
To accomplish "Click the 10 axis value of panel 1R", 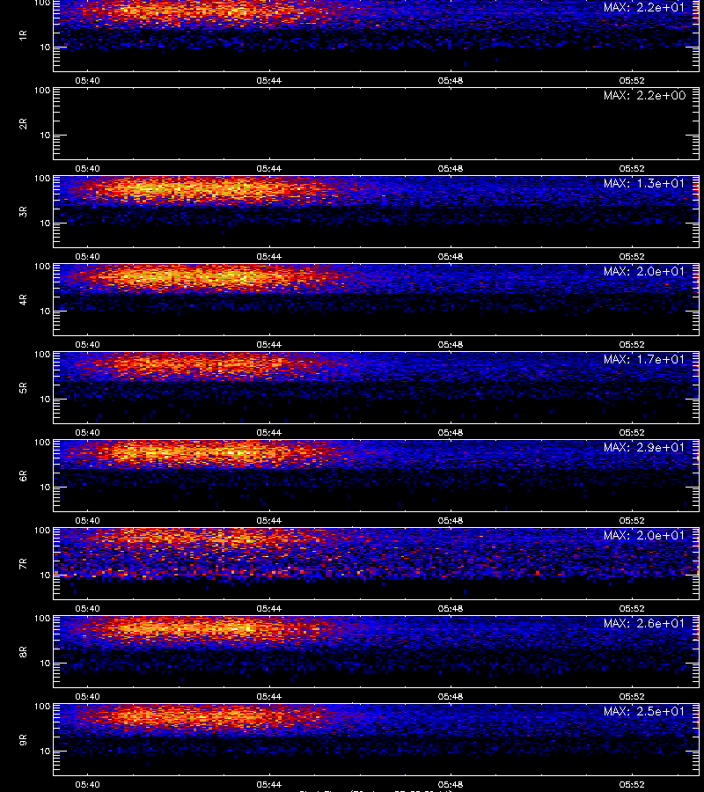I will (x=45, y=48).
